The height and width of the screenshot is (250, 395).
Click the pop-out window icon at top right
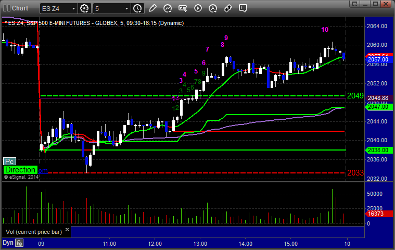[355, 4]
